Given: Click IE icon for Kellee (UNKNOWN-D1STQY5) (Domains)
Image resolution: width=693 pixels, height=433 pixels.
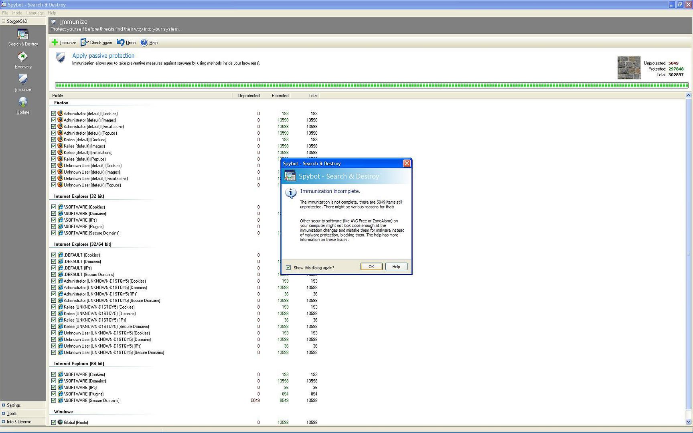Looking at the screenshot, I should (61, 314).
